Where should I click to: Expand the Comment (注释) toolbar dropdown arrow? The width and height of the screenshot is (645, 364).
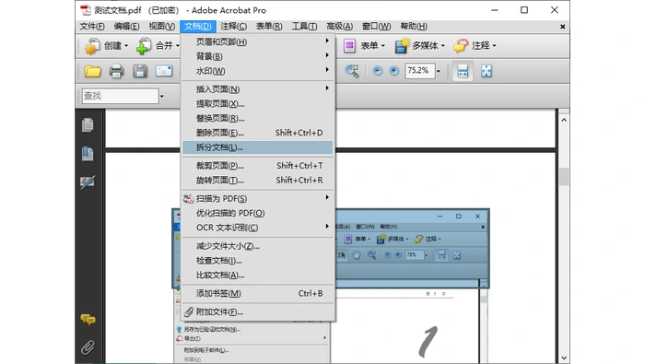(494, 46)
